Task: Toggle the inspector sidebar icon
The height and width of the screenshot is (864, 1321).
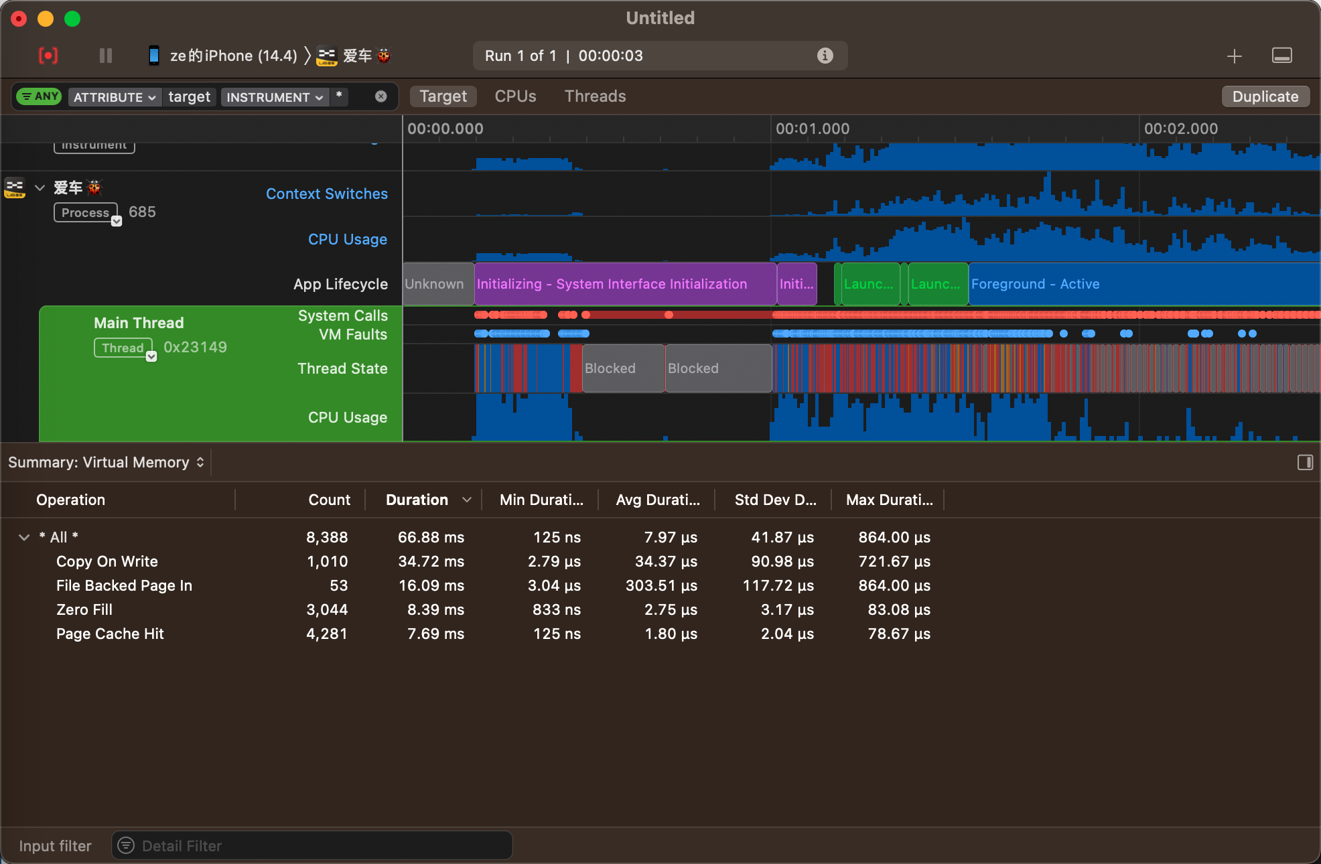Action: [1304, 462]
